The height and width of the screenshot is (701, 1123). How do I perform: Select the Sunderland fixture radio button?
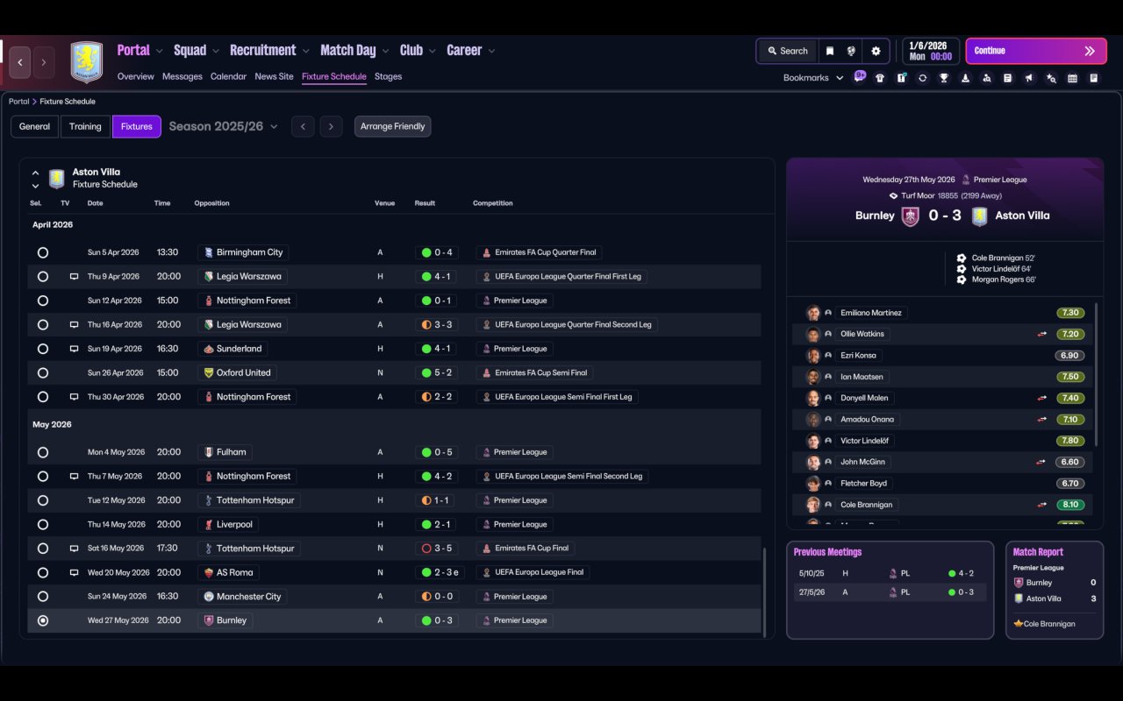pos(43,349)
